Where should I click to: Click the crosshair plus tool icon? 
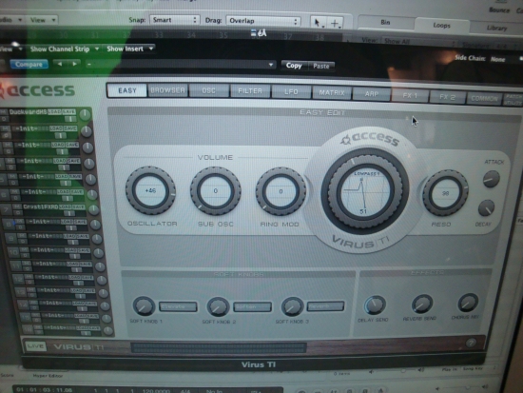pos(335,23)
